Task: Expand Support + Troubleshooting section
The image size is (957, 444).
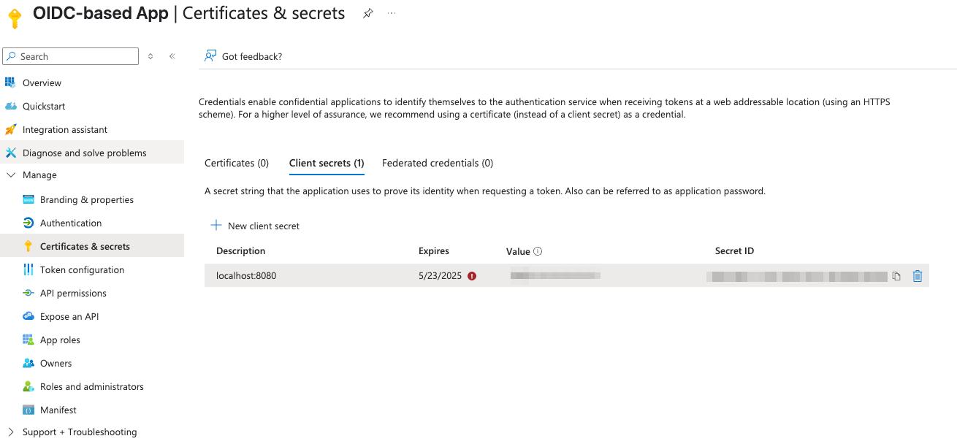Action: tap(11, 432)
